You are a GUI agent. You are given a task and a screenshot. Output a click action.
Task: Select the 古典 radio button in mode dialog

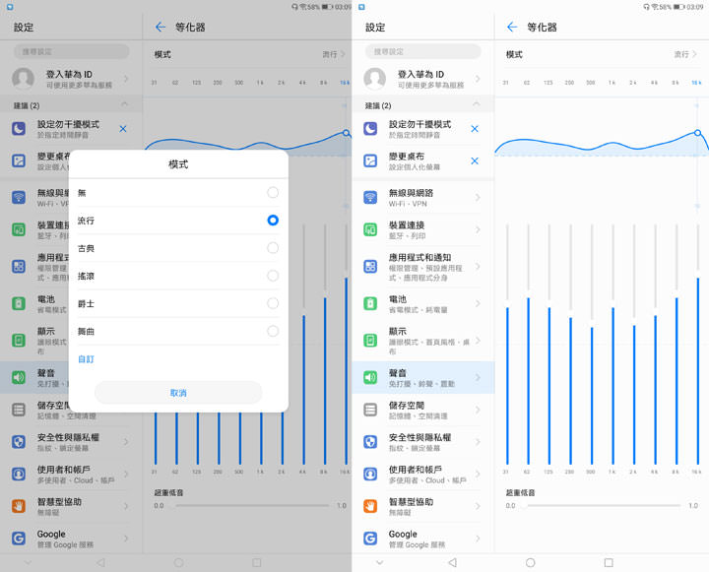tap(273, 248)
